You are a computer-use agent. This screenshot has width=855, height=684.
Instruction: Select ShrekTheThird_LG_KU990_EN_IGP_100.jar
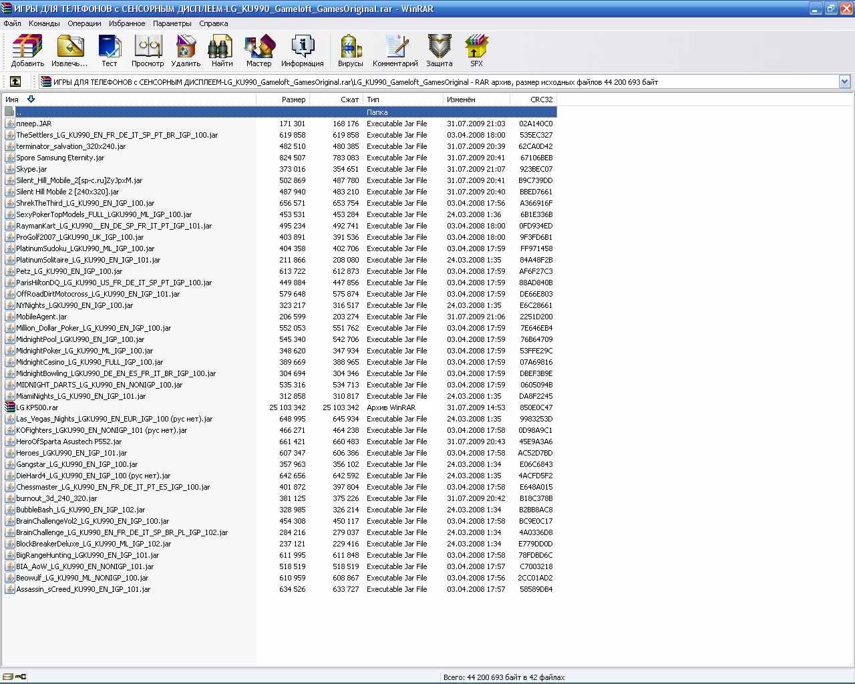pyautogui.click(x=85, y=203)
